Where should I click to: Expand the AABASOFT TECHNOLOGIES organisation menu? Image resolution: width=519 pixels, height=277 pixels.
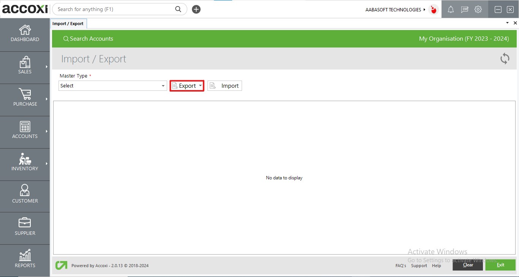(x=395, y=9)
